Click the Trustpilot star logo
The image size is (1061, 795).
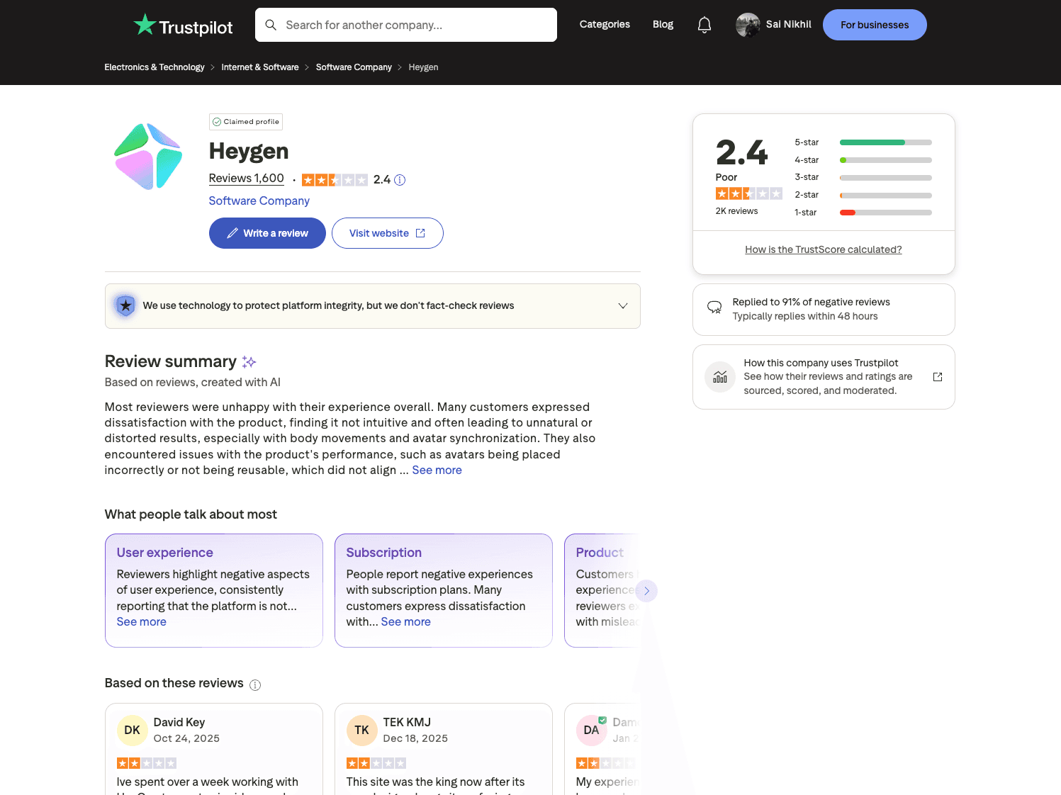145,24
